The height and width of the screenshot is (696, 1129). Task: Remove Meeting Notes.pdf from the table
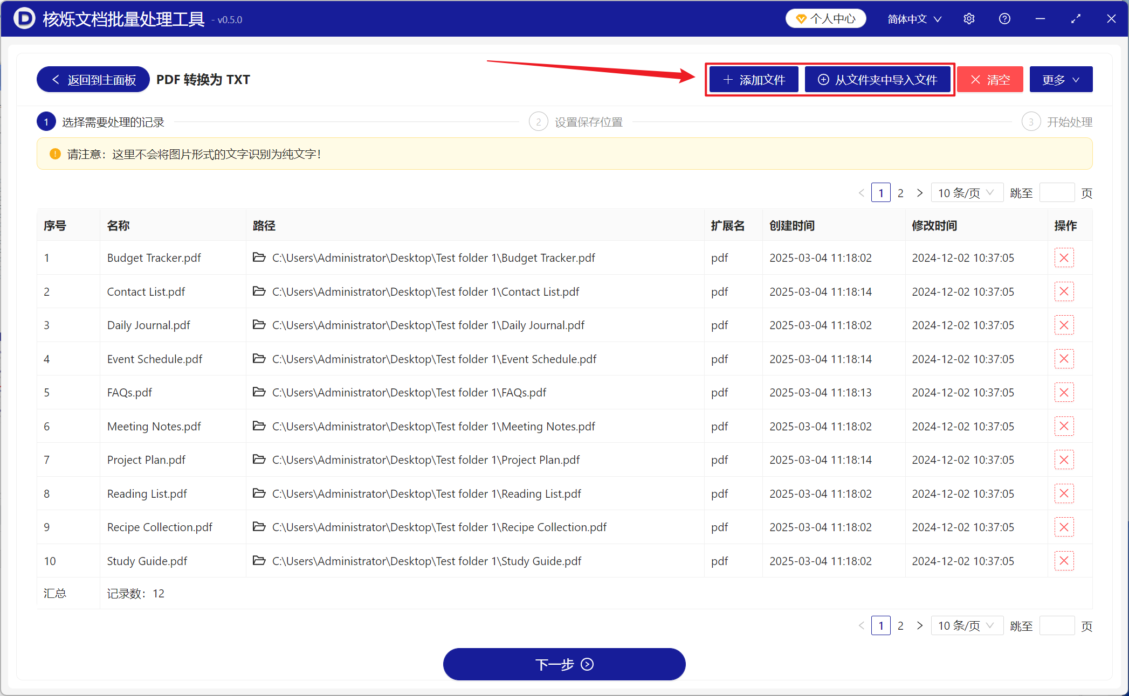click(1064, 426)
